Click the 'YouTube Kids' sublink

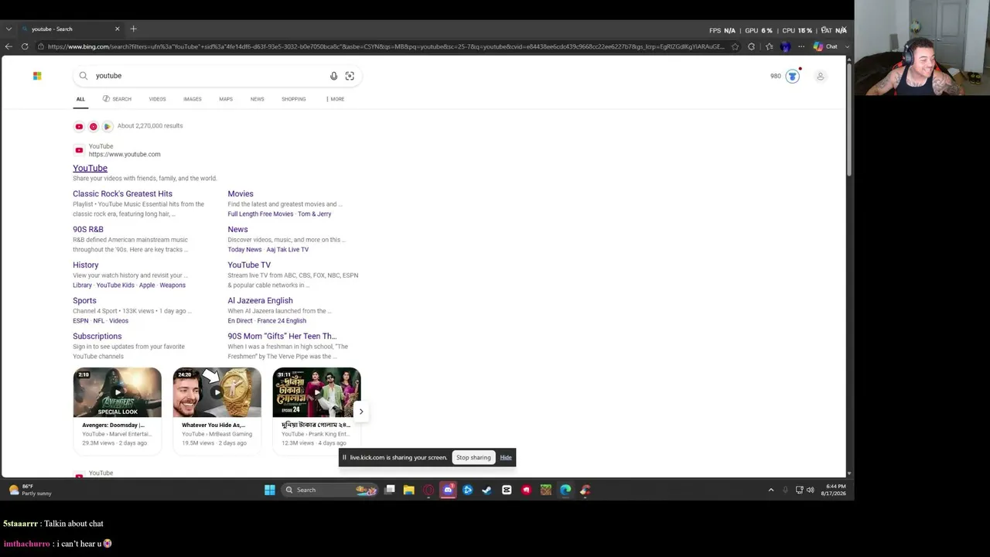[115, 285]
